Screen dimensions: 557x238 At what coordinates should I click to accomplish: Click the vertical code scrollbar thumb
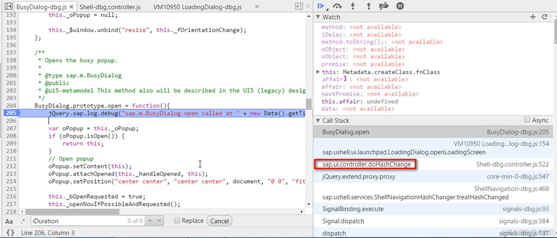(x=309, y=104)
